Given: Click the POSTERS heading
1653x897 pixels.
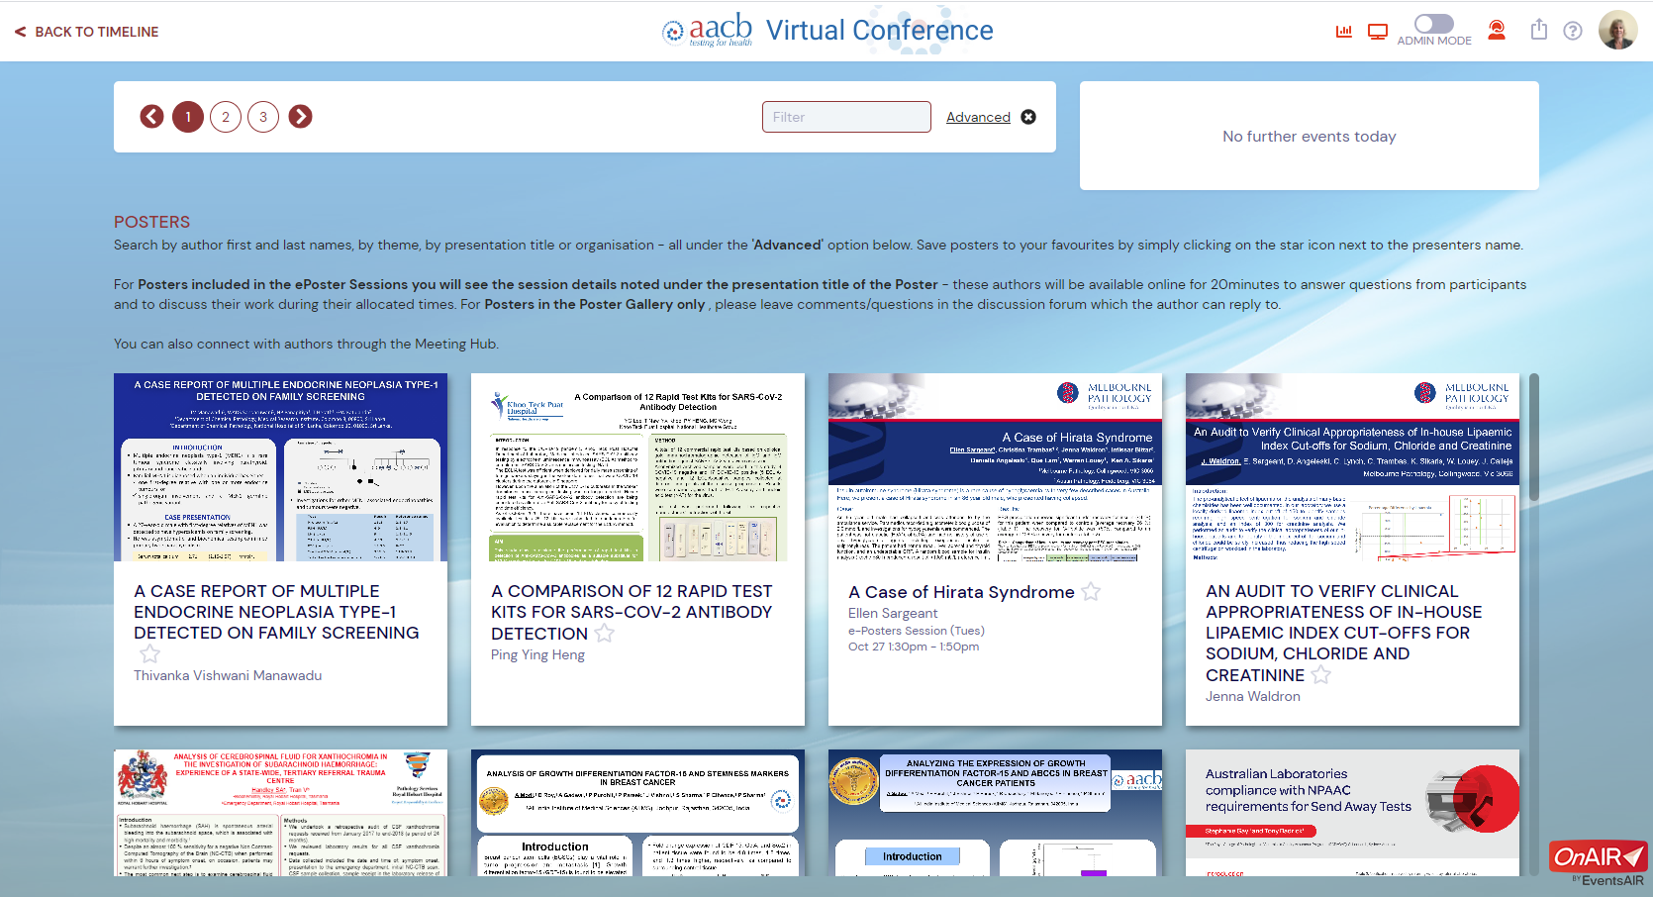Looking at the screenshot, I should tap(151, 222).
